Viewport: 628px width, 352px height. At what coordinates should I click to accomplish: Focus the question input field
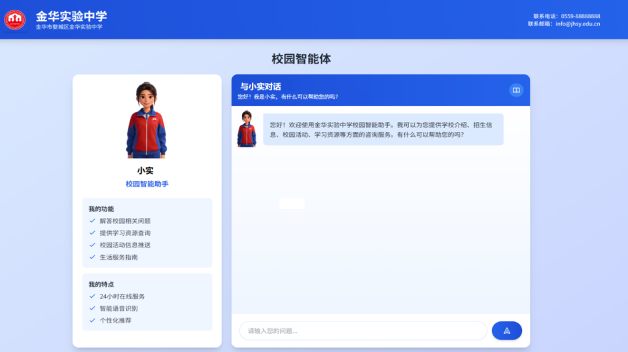click(x=363, y=331)
